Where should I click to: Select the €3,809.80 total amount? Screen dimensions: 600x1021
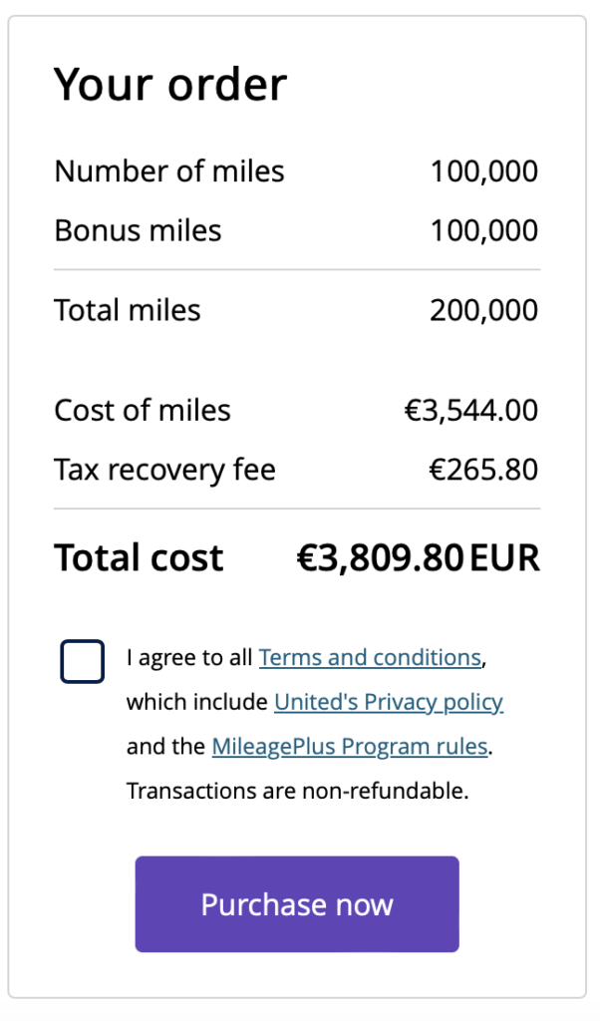[380, 558]
